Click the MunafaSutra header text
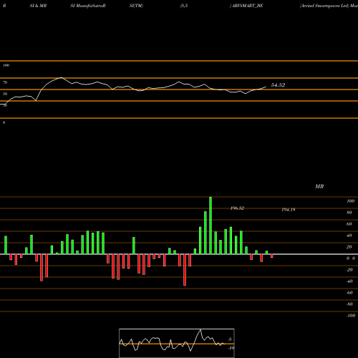Screen dimensions: 358x358 (x=89, y=6)
